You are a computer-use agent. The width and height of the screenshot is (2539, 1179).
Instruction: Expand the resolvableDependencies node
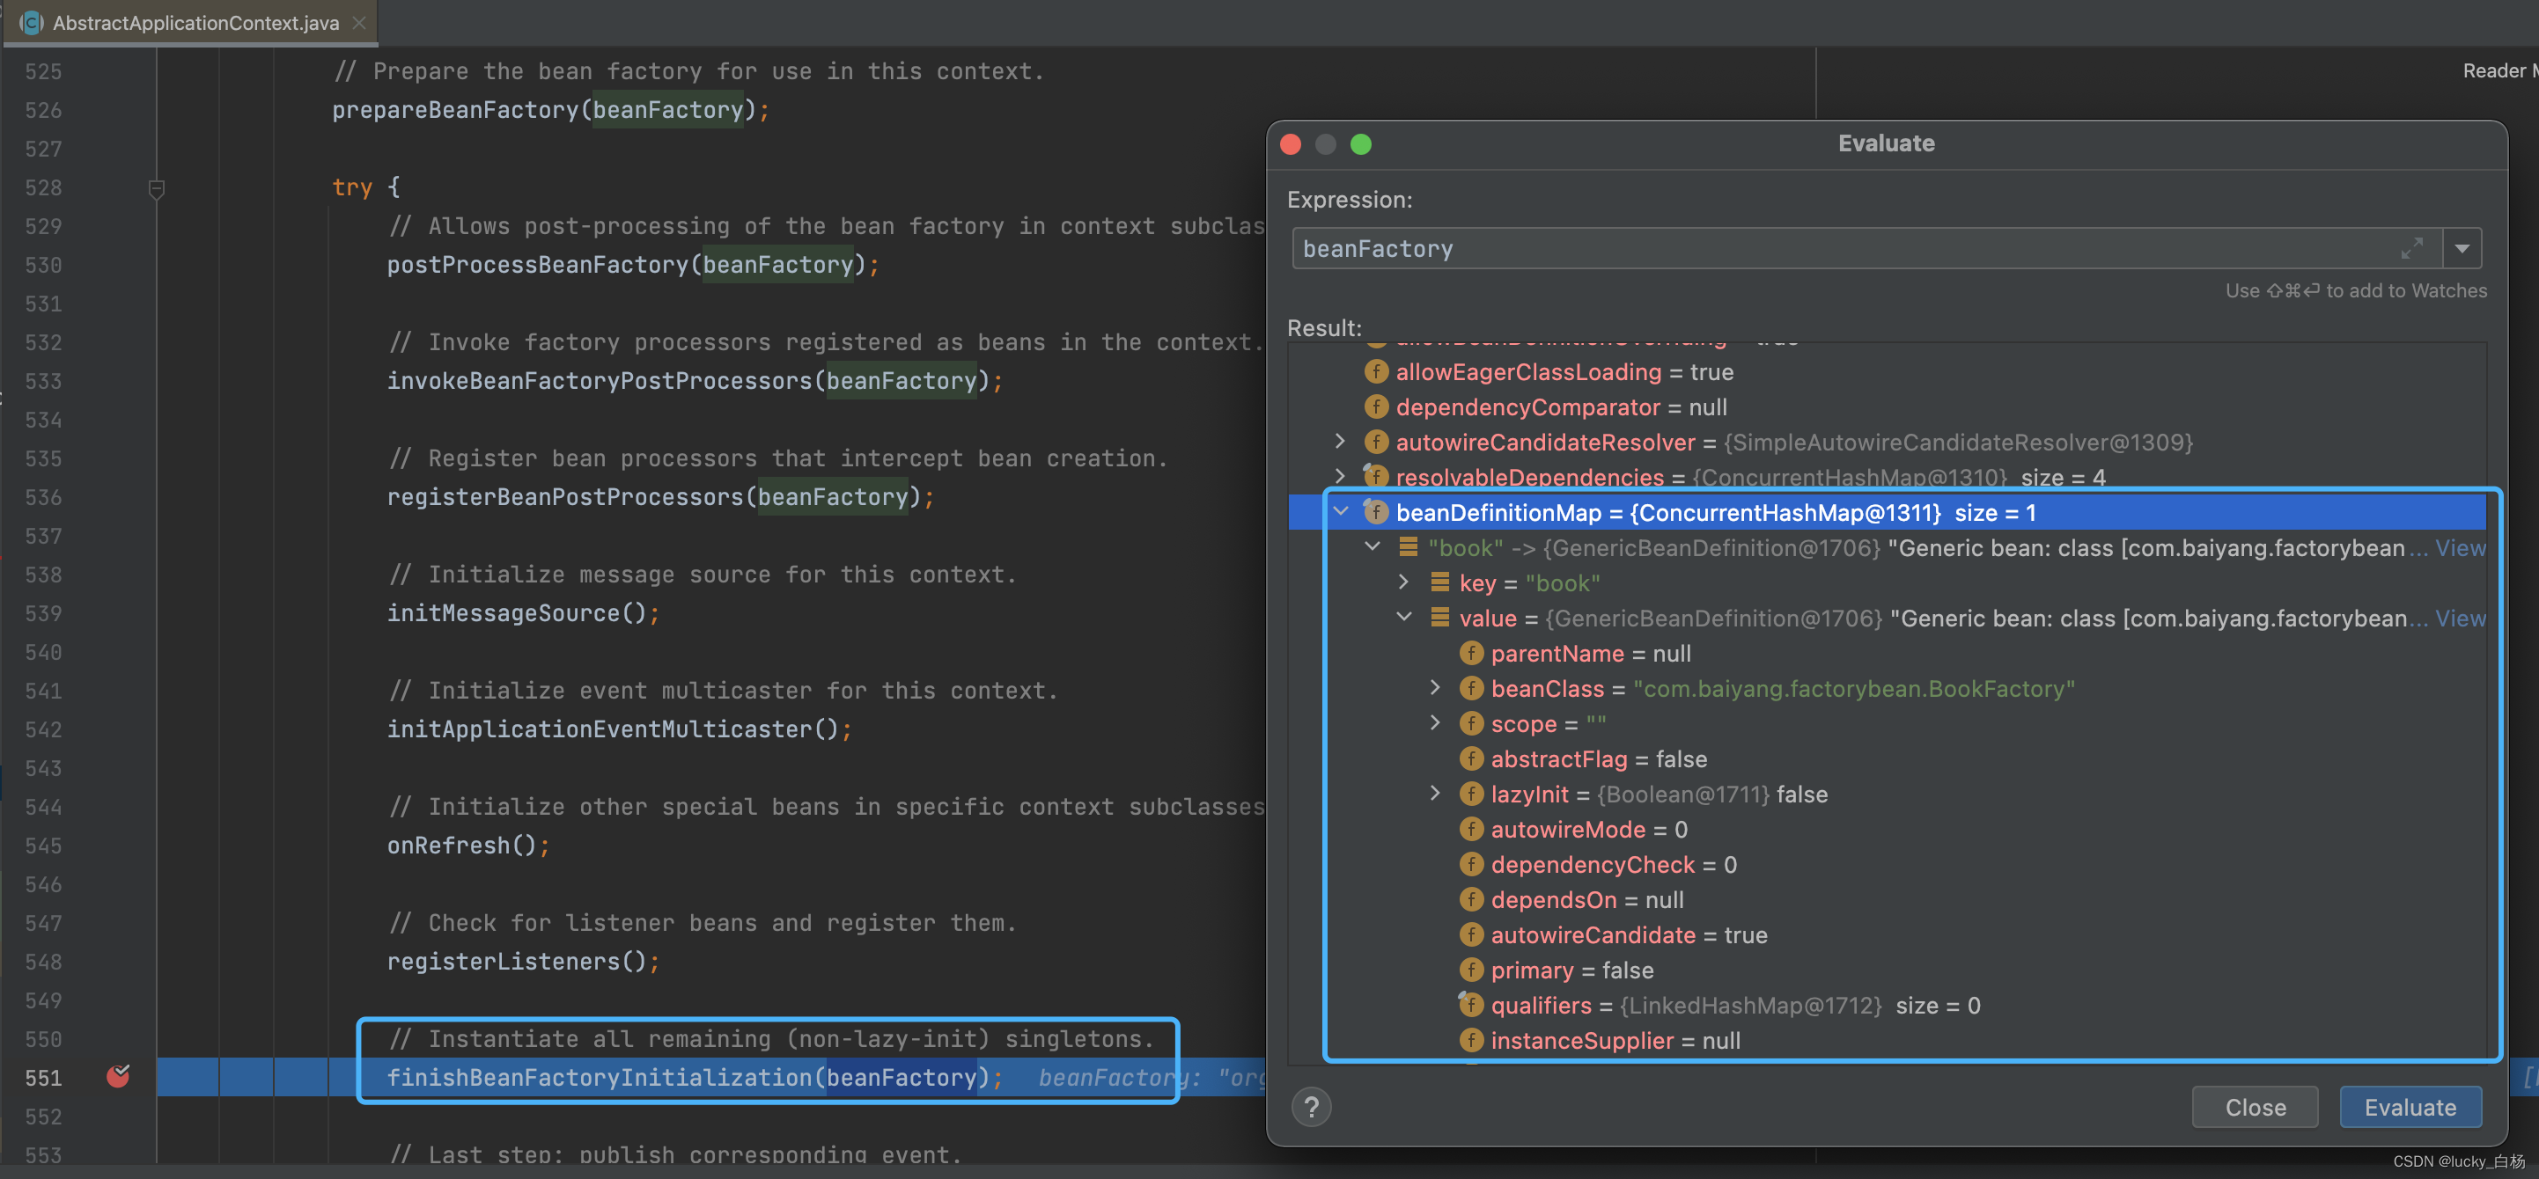click(x=1341, y=476)
